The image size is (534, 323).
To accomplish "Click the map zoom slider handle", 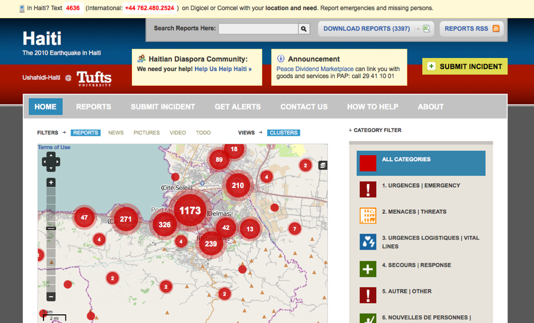I will pyautogui.click(x=51, y=228).
